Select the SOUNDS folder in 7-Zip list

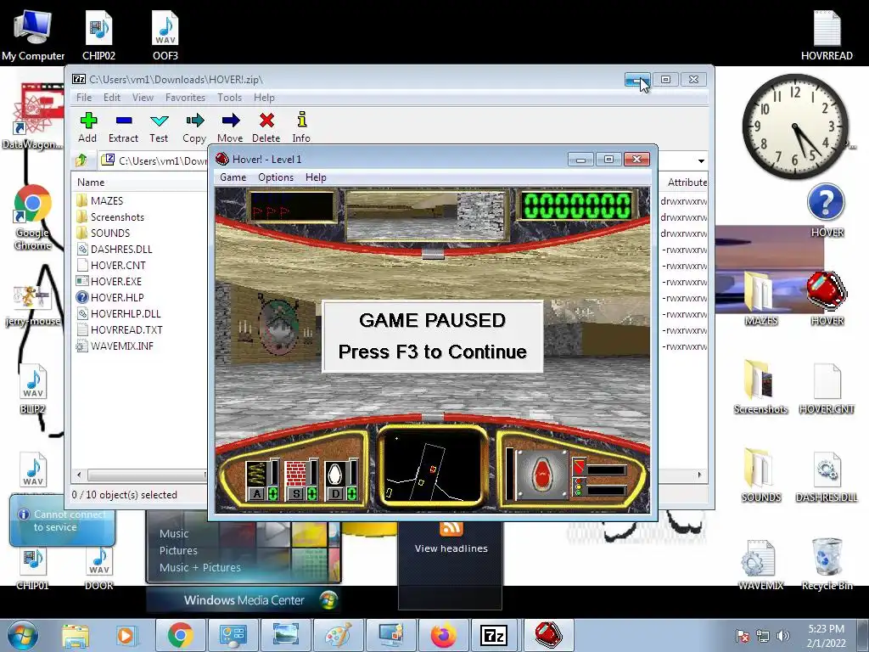103,233
